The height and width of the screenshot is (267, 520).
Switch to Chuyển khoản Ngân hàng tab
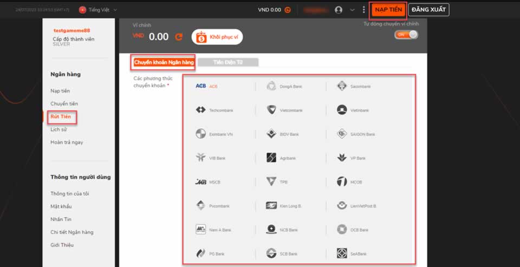pos(164,62)
